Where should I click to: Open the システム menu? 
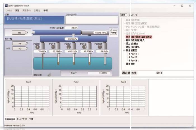coord(37,10)
